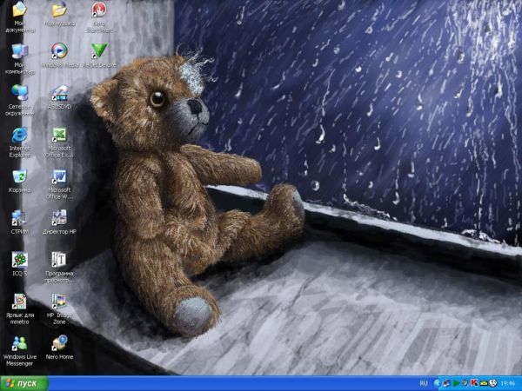522x391 pixels.
Task: Click the taskbar clock showing 19:46
Action: click(509, 383)
